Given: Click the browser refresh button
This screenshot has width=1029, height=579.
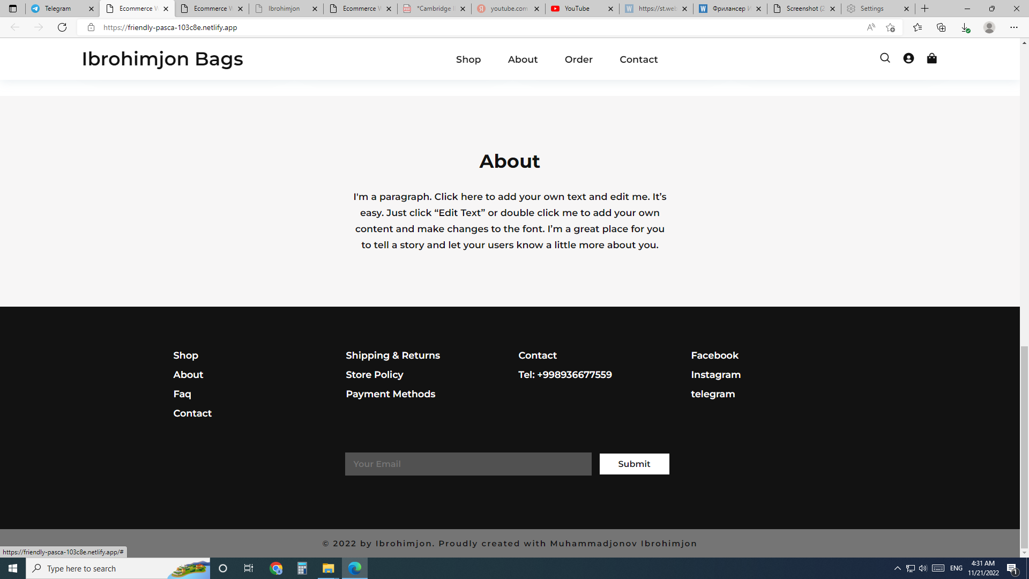Looking at the screenshot, I should click(62, 27).
